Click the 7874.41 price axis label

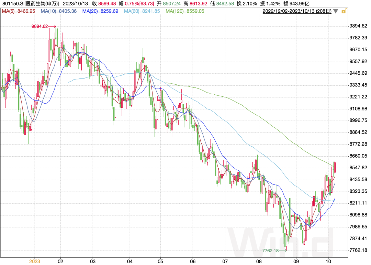pos(358,238)
